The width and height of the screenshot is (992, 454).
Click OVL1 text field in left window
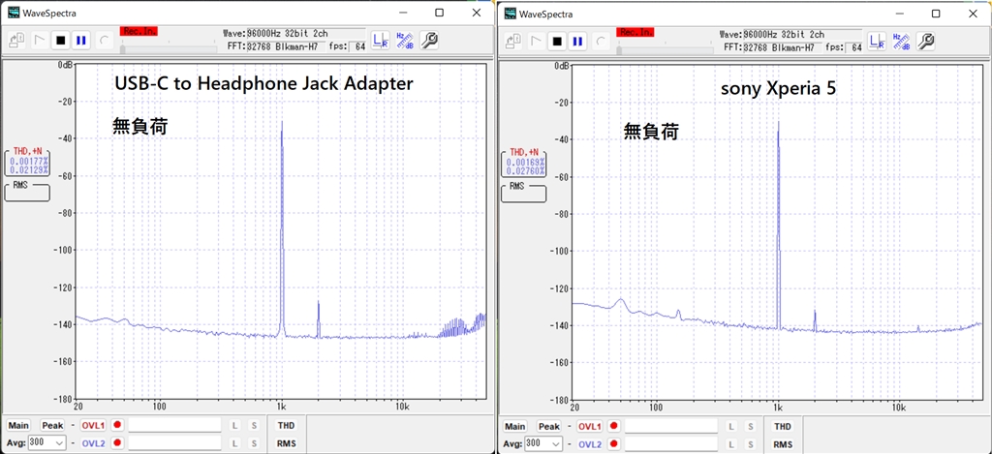(x=174, y=426)
